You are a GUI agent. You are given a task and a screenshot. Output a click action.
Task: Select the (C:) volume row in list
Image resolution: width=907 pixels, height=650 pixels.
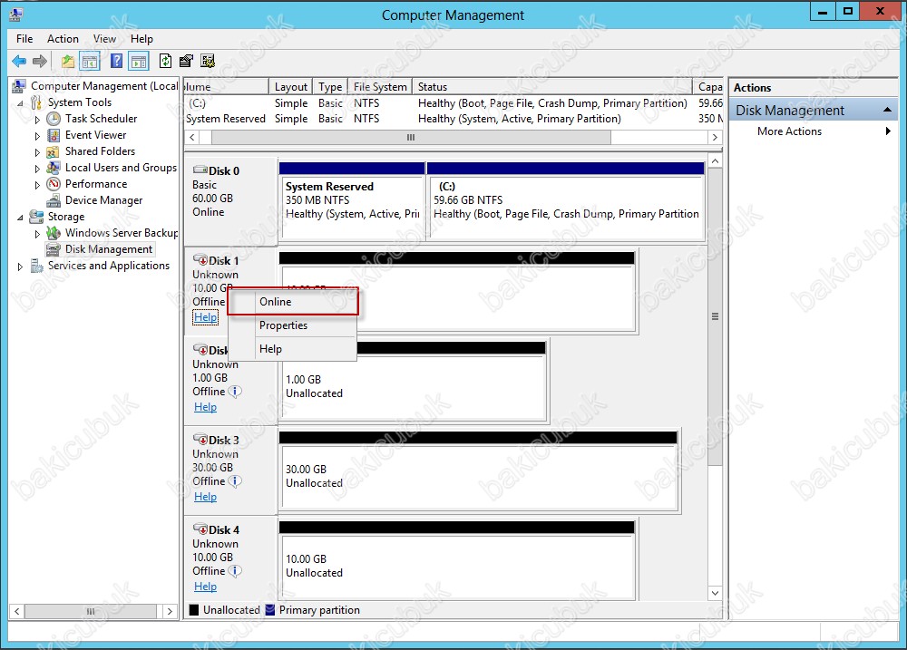[453, 103]
